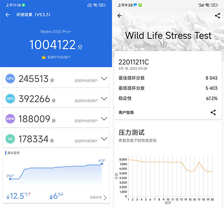Open the 用户指南 user guide link

click(x=126, y=112)
